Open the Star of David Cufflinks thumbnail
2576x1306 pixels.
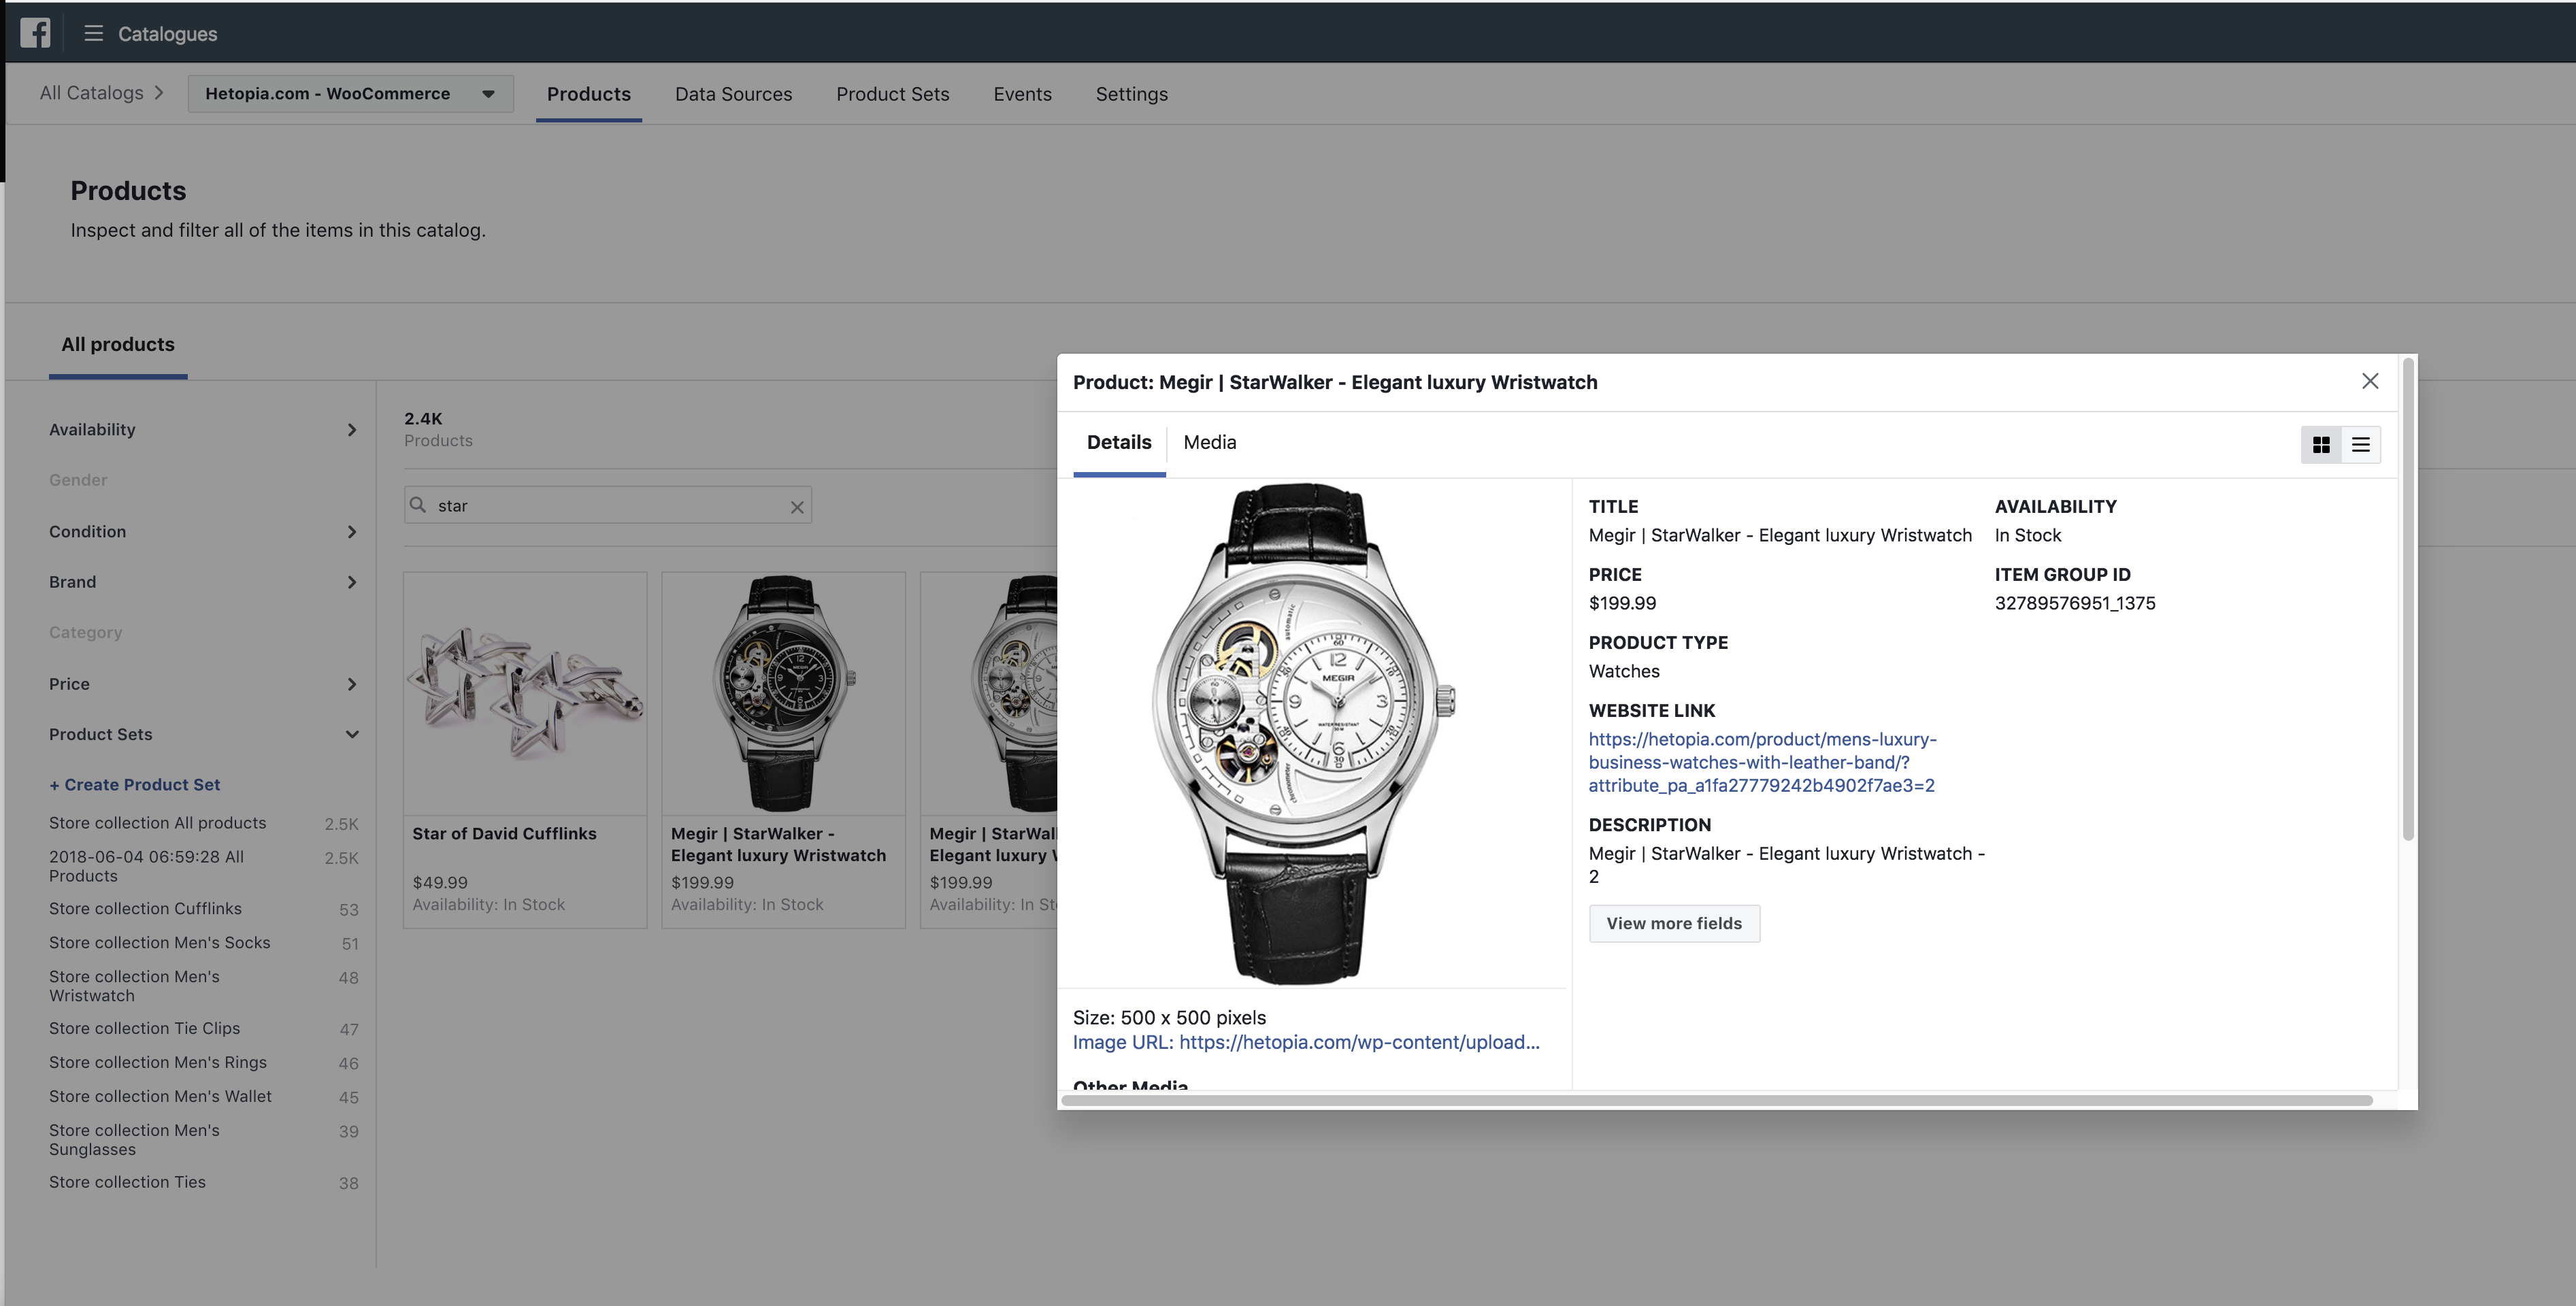525,694
